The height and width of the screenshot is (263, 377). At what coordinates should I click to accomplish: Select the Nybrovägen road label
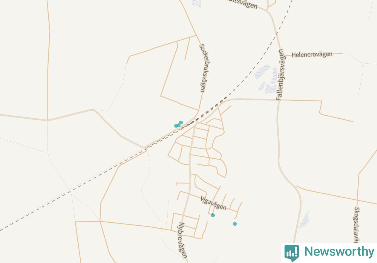click(183, 240)
